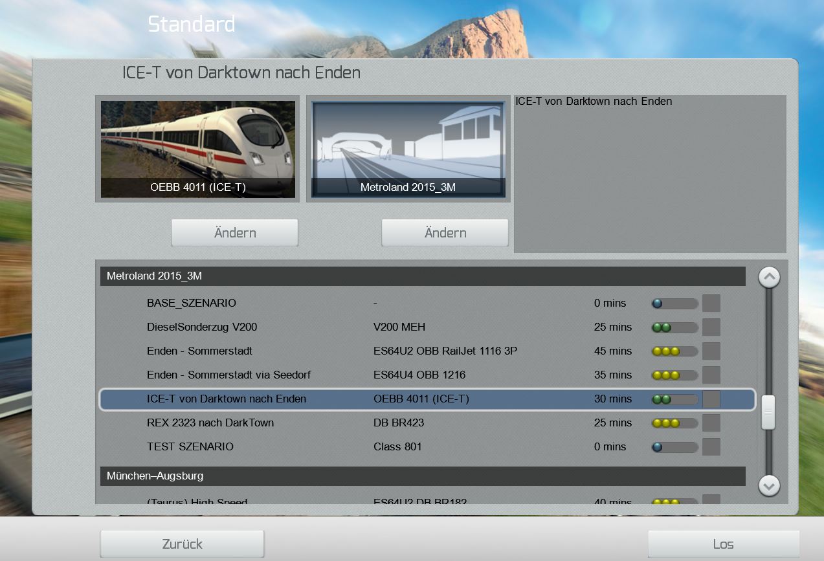This screenshot has height=561, width=824.
Task: Click difficulty indicator of BASE_SZENARIO
Action: [675, 303]
